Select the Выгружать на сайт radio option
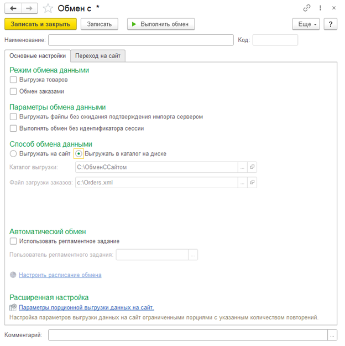Screen dimensions: 345x346 [x=14, y=153]
